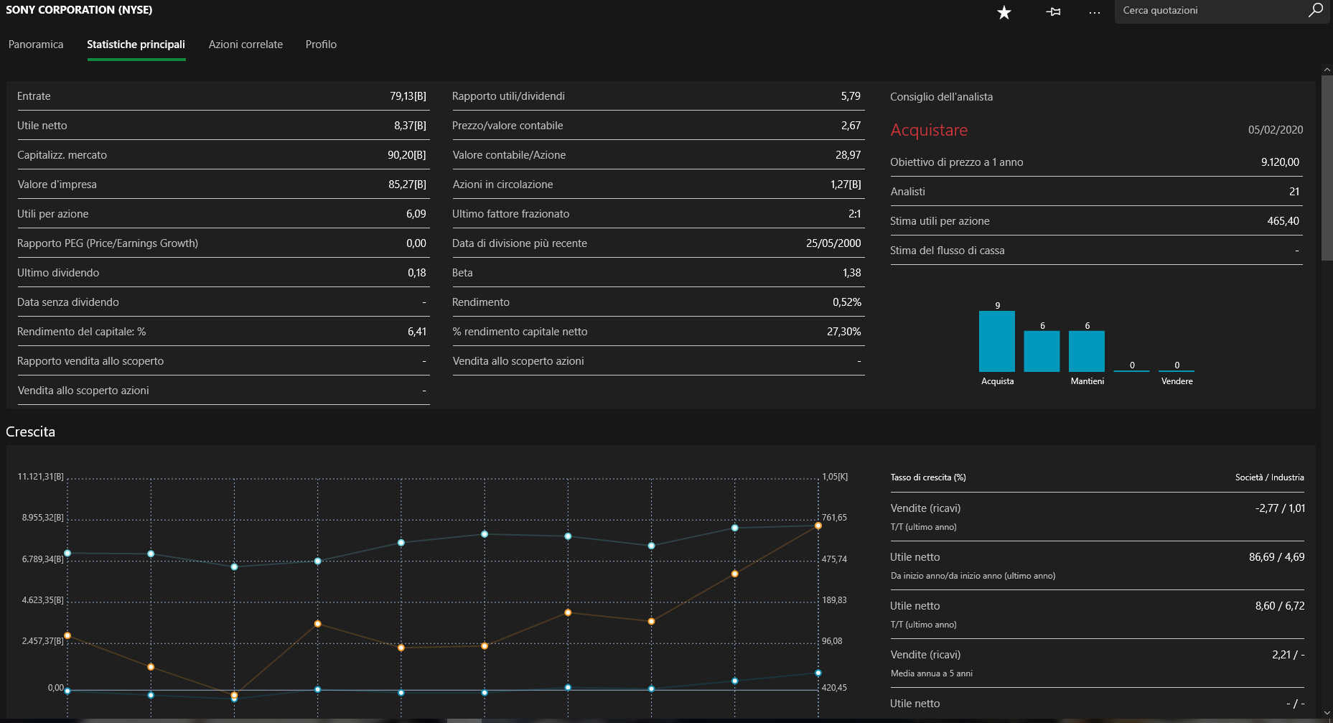Click division date 25/05/2000
The width and height of the screenshot is (1333, 723).
833,243
